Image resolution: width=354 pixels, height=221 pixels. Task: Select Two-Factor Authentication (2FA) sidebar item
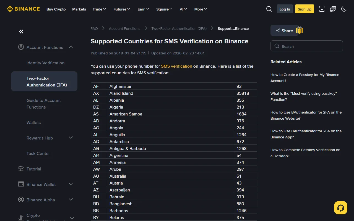(x=44, y=81)
